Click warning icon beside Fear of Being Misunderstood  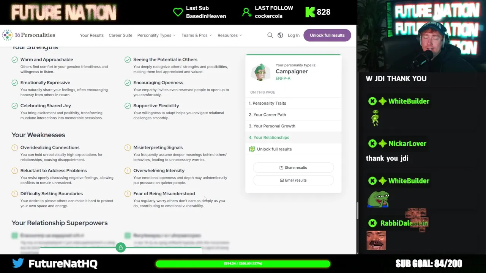pyautogui.click(x=128, y=194)
